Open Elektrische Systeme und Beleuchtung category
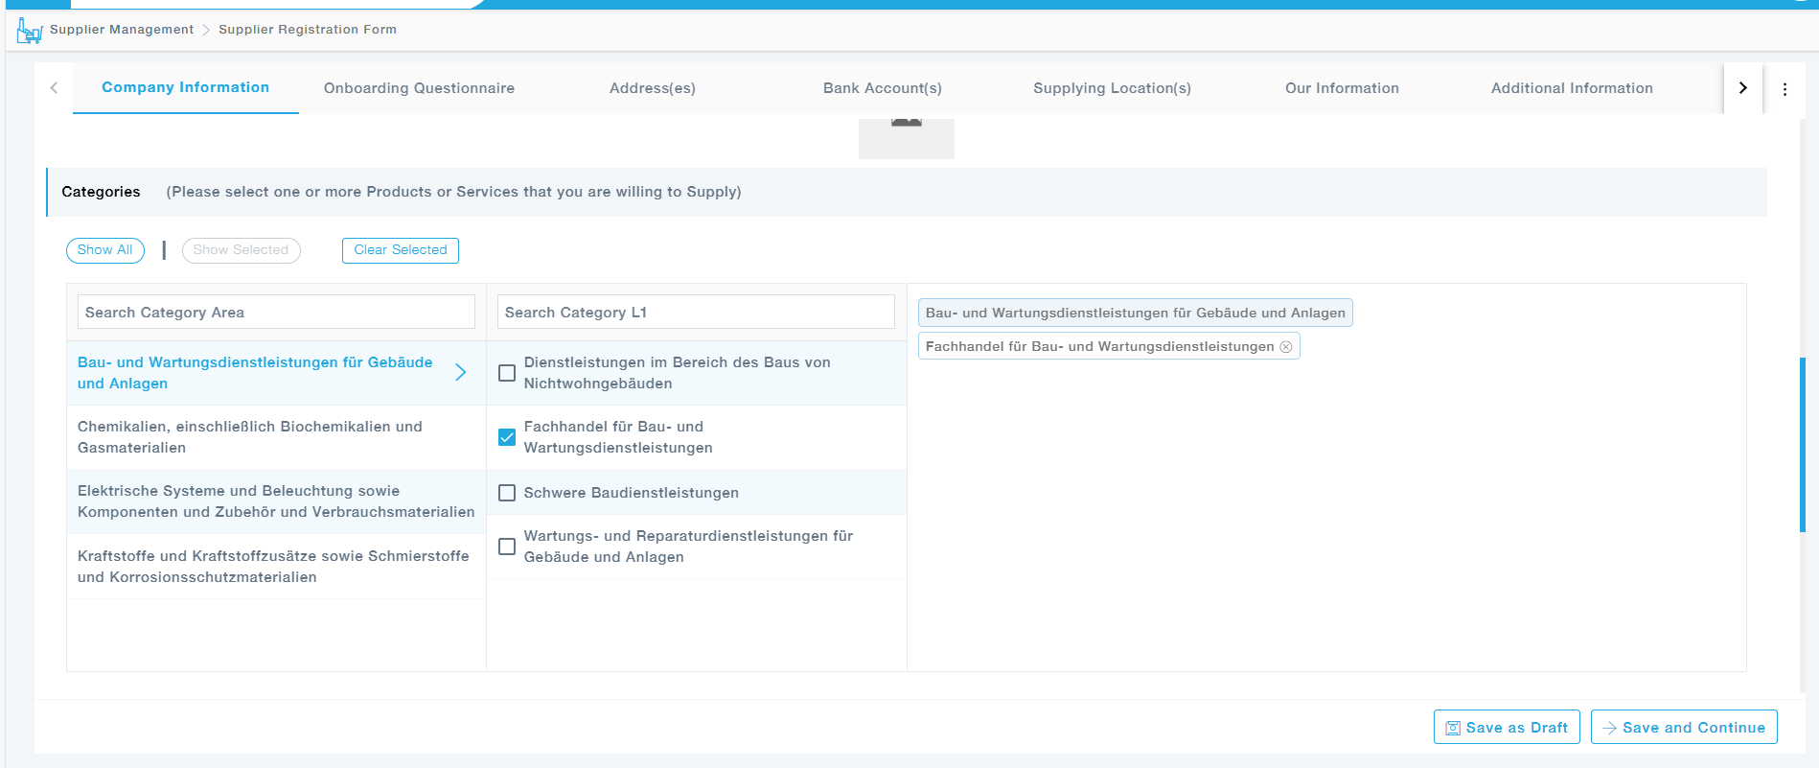 coord(275,501)
